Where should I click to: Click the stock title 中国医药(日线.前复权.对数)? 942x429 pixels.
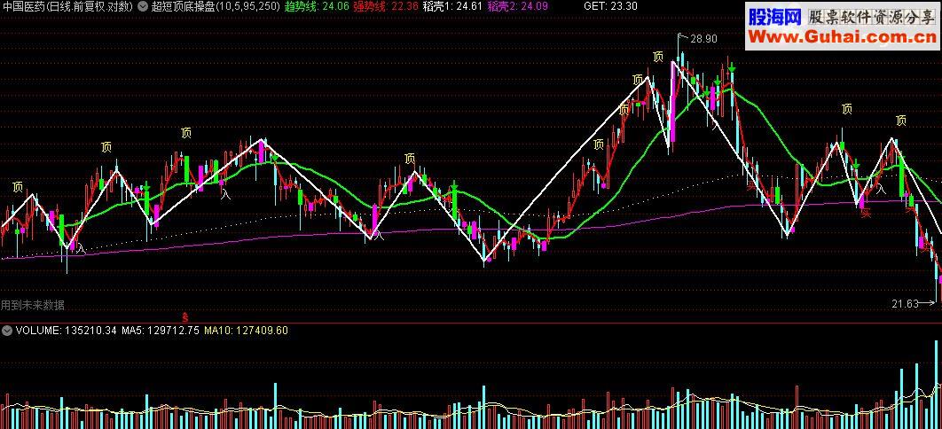[x=69, y=7]
